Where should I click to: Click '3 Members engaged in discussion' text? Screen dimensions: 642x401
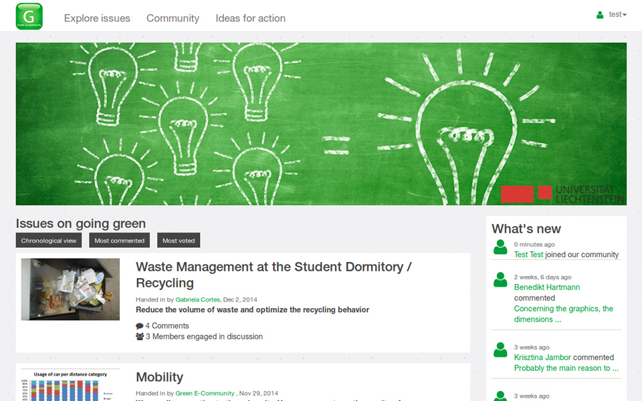tap(205, 336)
